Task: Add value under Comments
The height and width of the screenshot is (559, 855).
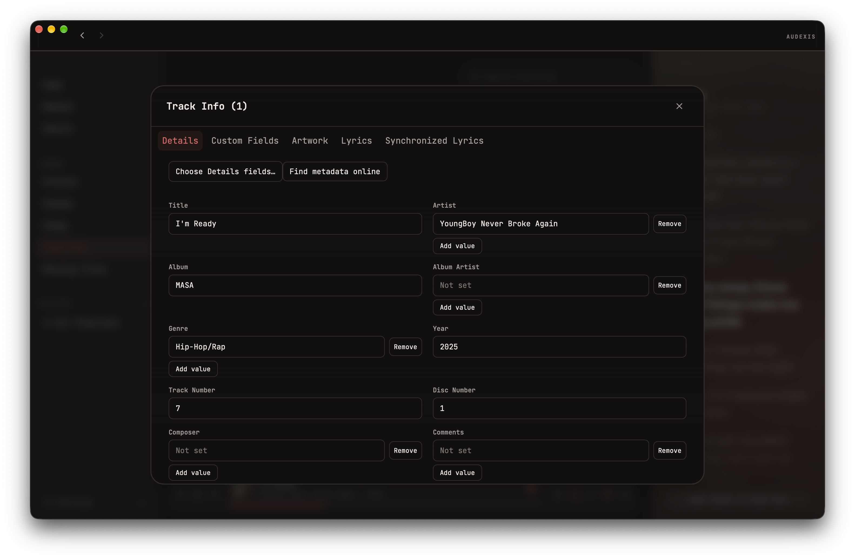Action: 457,473
